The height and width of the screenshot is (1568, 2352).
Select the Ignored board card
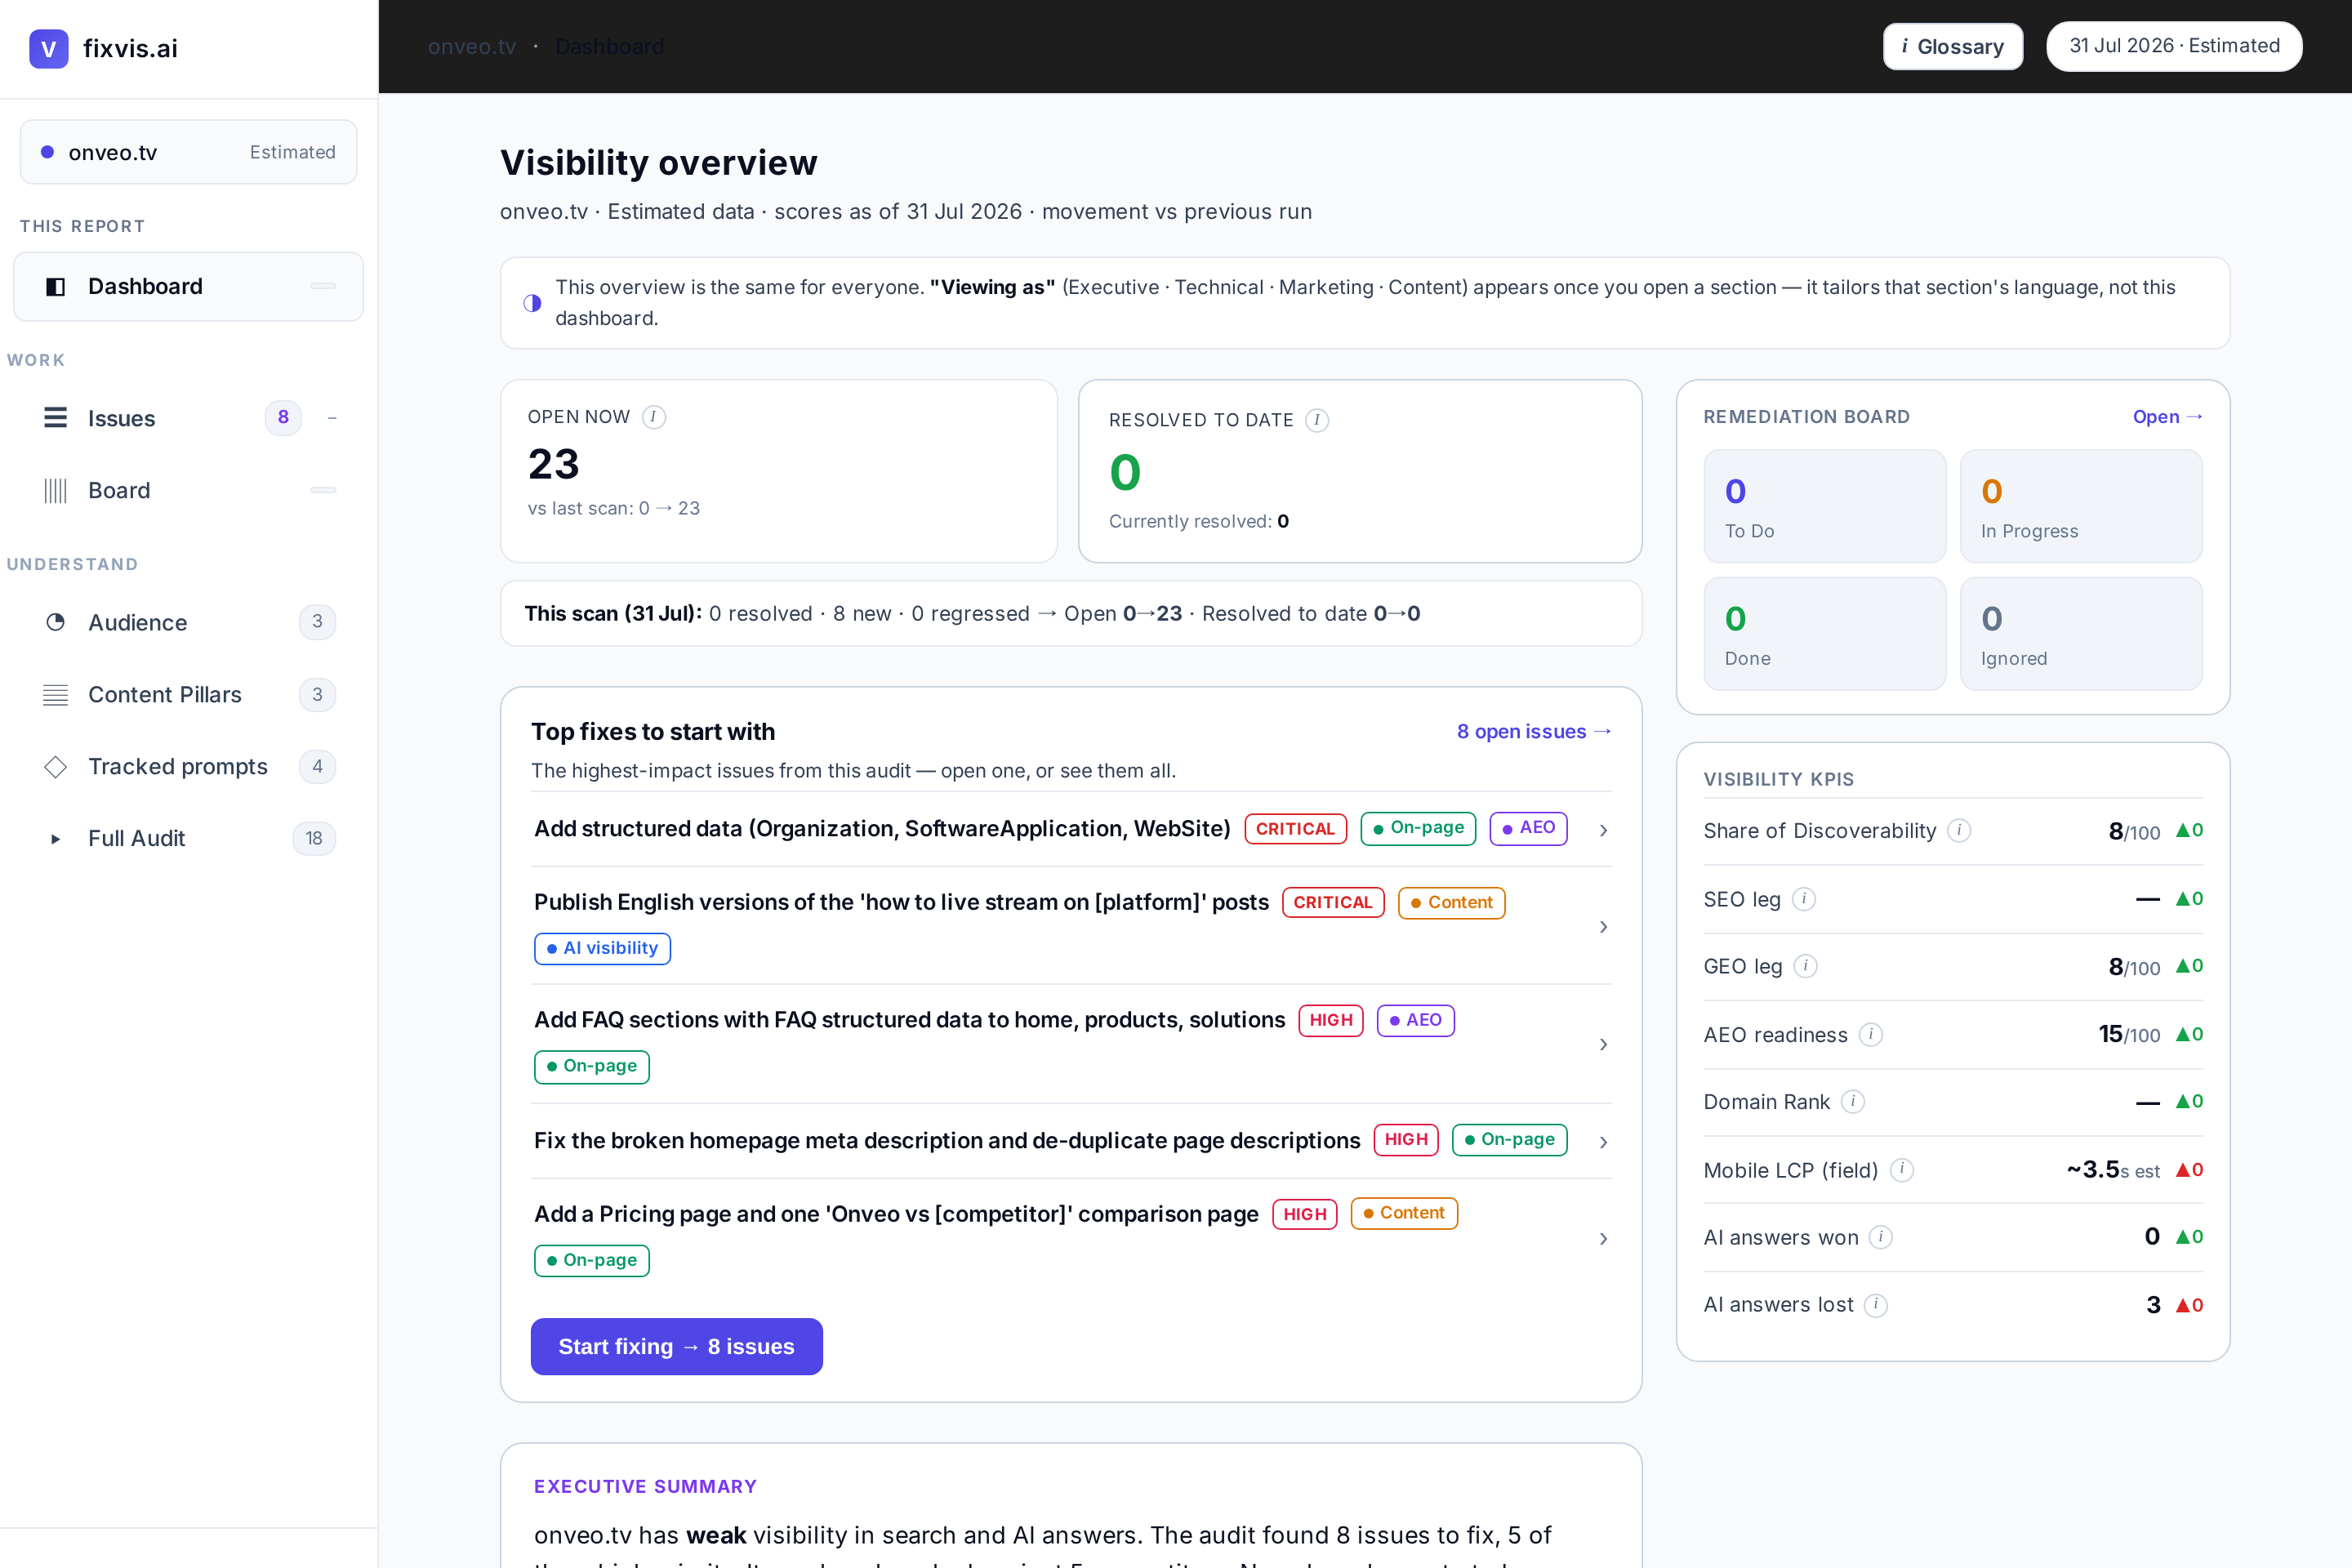pyautogui.click(x=2081, y=633)
